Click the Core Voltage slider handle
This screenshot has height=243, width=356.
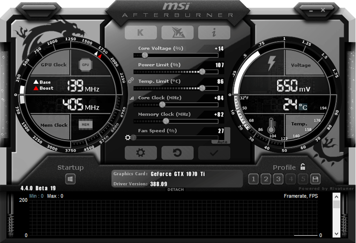click(145, 55)
